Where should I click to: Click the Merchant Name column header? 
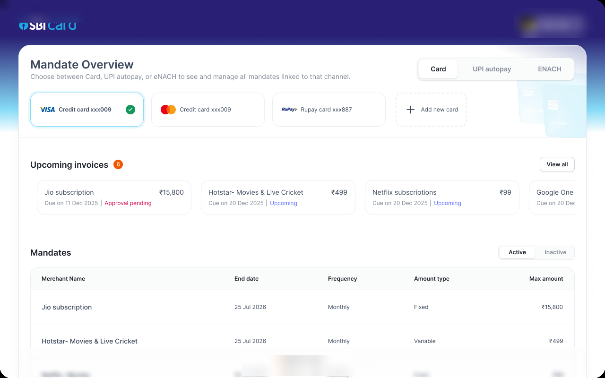point(63,279)
